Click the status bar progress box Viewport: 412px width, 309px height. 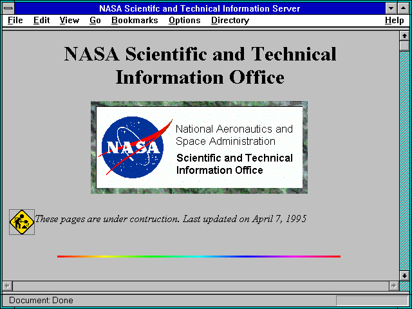(372, 301)
